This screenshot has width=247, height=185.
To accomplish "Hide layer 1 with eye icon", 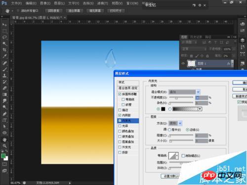I will 183,64.
